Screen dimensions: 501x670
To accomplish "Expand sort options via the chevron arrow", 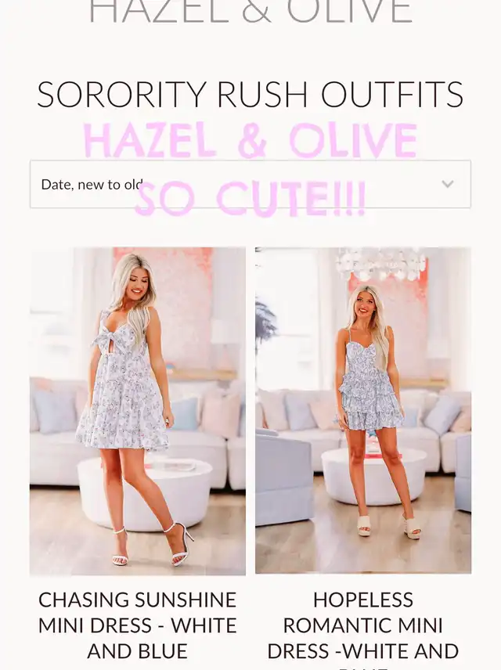I will pos(448,184).
